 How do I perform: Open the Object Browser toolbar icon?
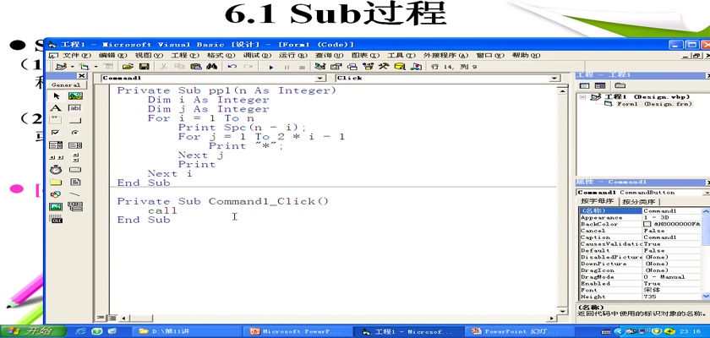pyautogui.click(x=368, y=67)
